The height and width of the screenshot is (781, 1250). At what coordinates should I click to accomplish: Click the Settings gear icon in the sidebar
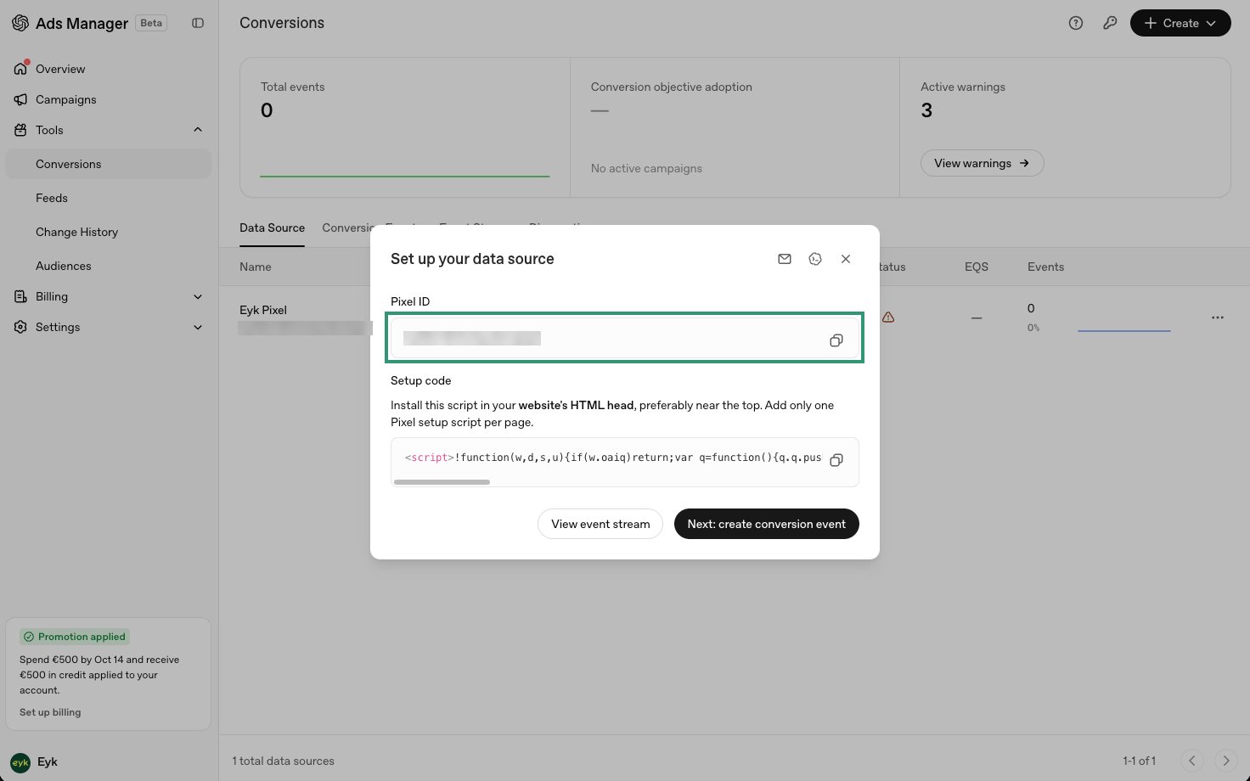pos(20,327)
